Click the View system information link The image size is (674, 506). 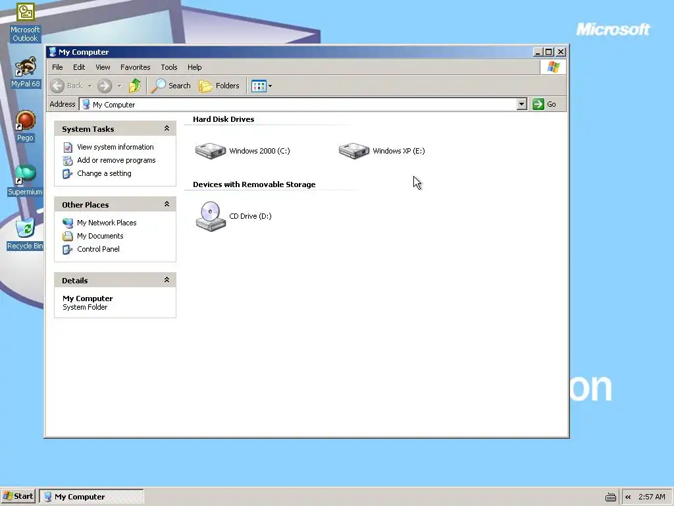(115, 147)
